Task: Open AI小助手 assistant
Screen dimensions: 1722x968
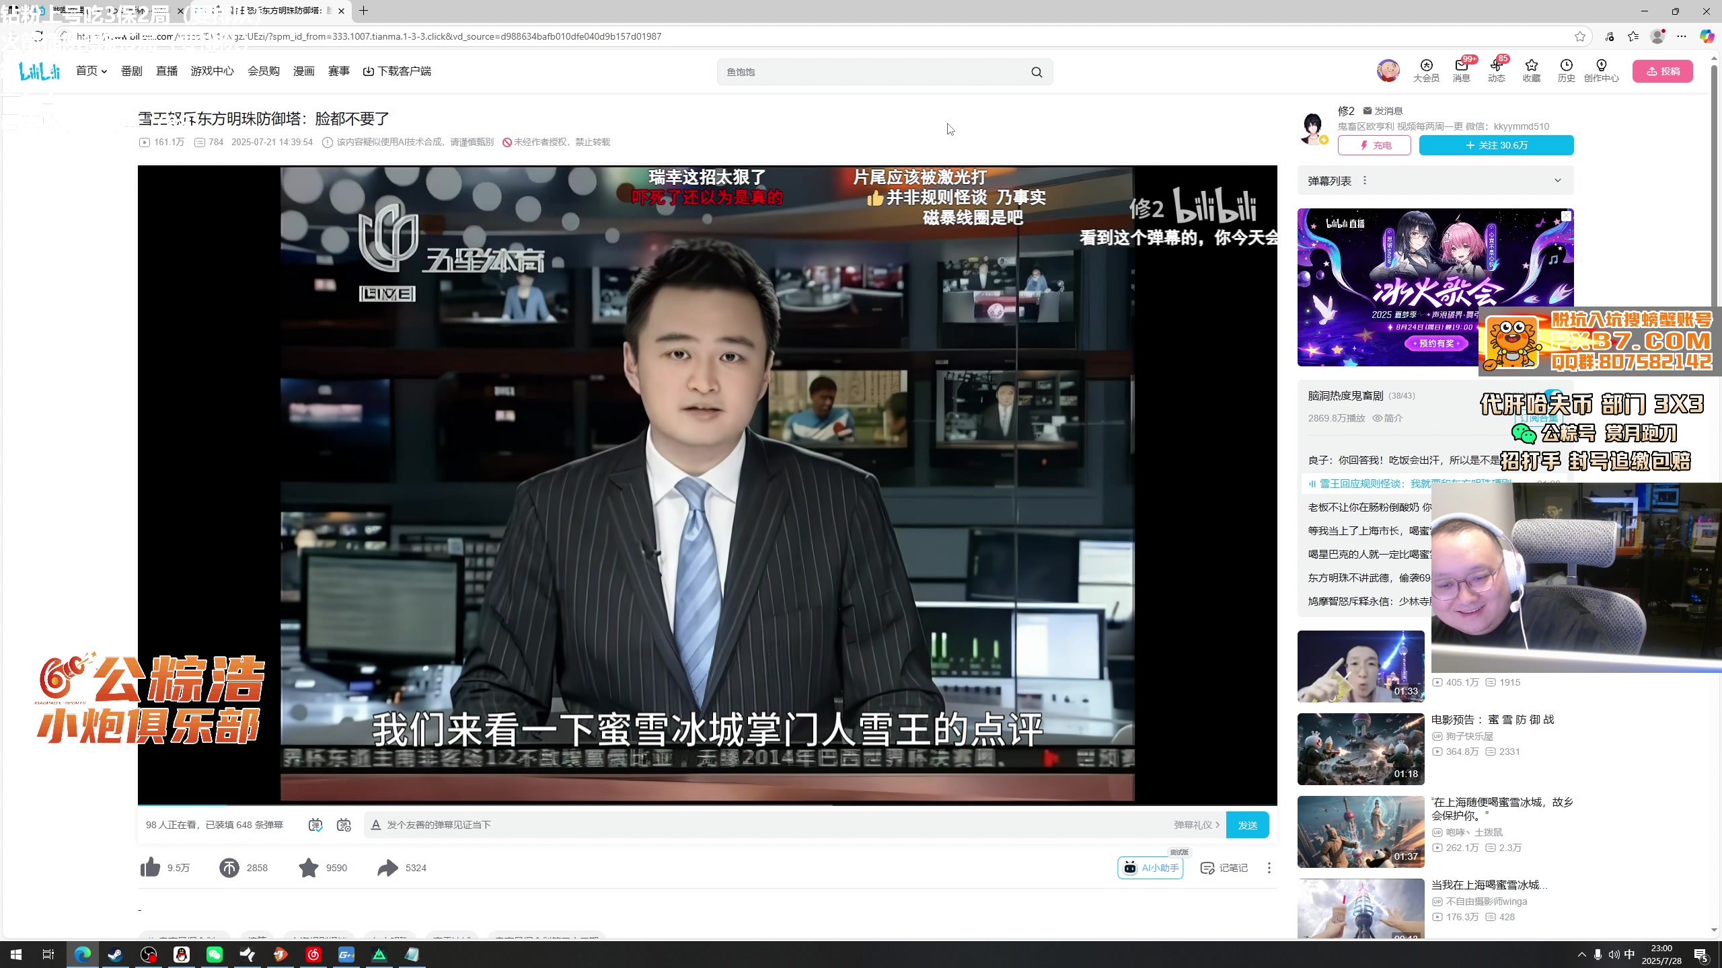Action: tap(1150, 868)
